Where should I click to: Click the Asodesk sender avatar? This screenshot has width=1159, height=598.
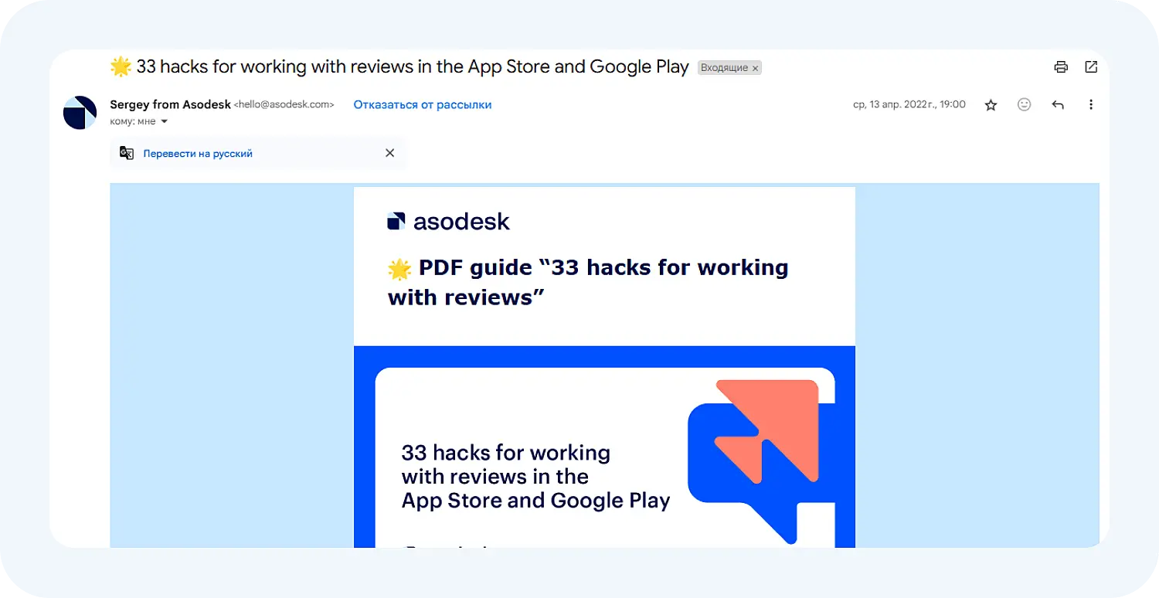click(80, 113)
